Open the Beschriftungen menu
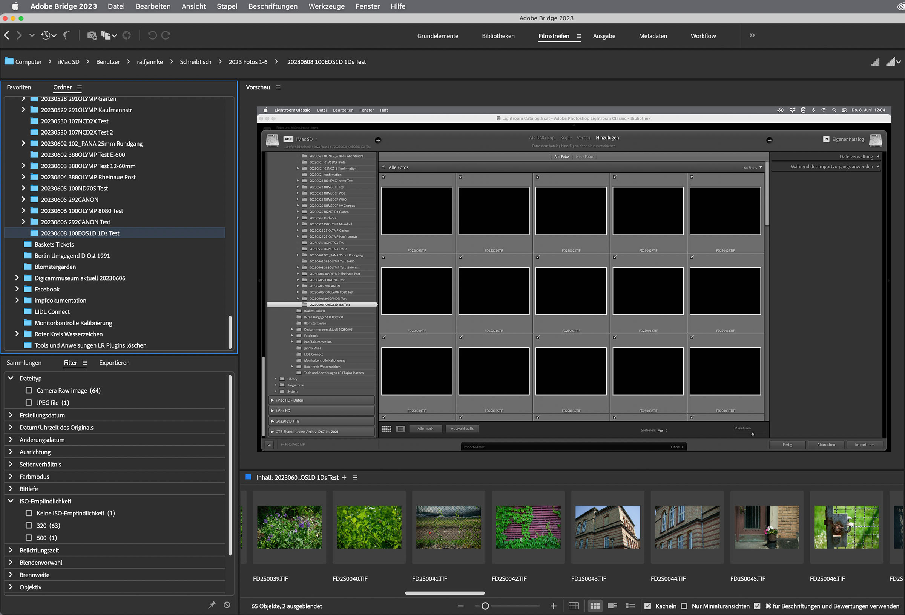905x615 pixels. (x=273, y=6)
